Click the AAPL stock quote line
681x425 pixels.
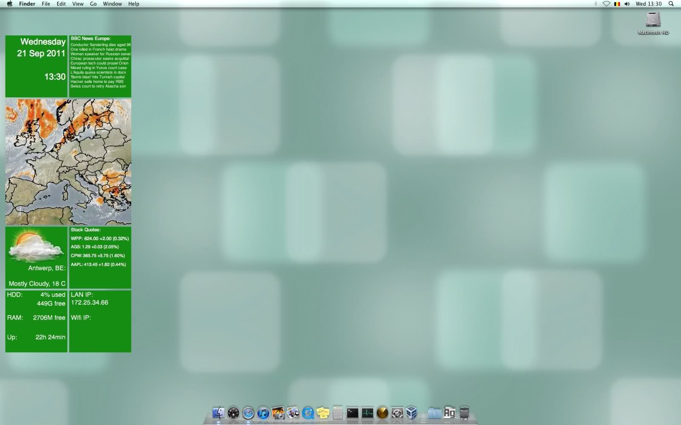[98, 264]
